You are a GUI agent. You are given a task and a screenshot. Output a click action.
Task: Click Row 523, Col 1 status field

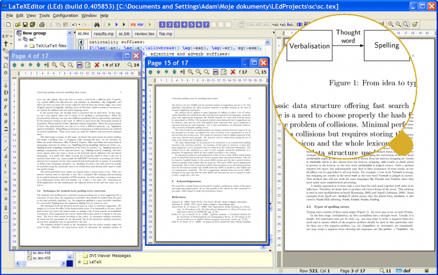tap(315, 271)
